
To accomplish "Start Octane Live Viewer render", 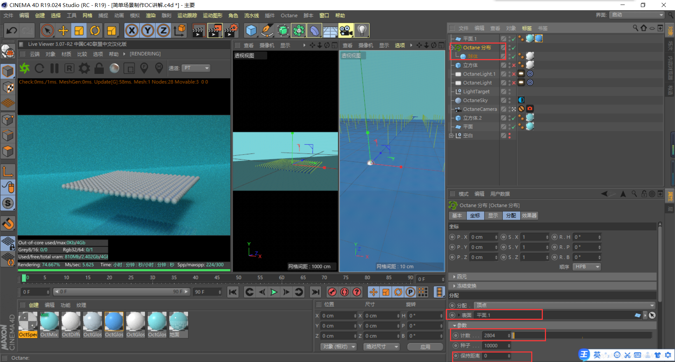I will coord(25,68).
